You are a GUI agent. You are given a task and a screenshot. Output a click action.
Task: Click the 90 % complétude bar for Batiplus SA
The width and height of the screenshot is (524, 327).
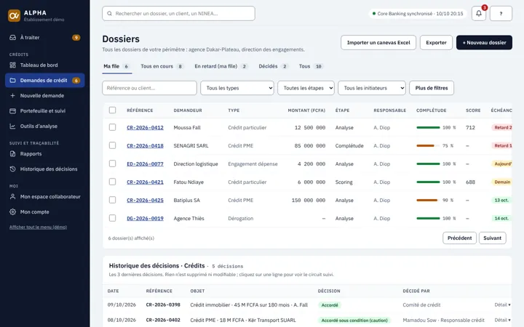click(428, 201)
